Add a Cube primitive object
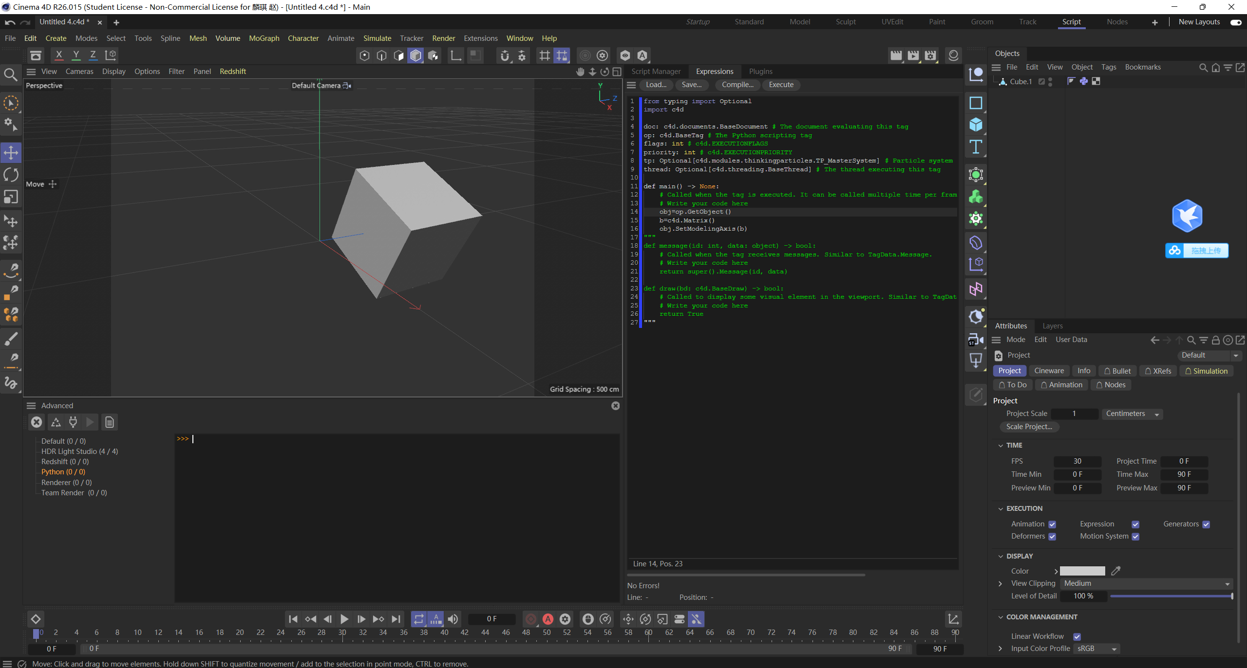1247x668 pixels. (976, 125)
